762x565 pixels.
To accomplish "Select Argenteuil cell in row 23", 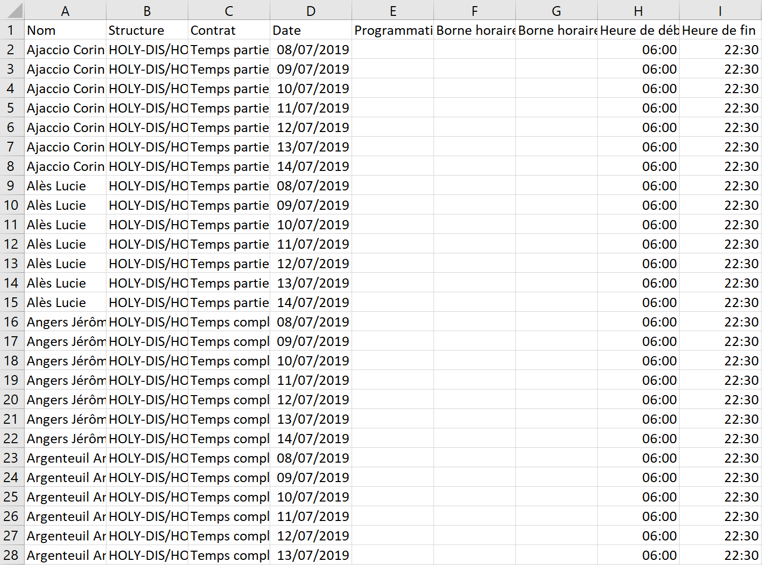I will click(65, 458).
